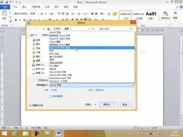183x137 pixels.
Task: Click the Windows Start button
Action: (5, 134)
